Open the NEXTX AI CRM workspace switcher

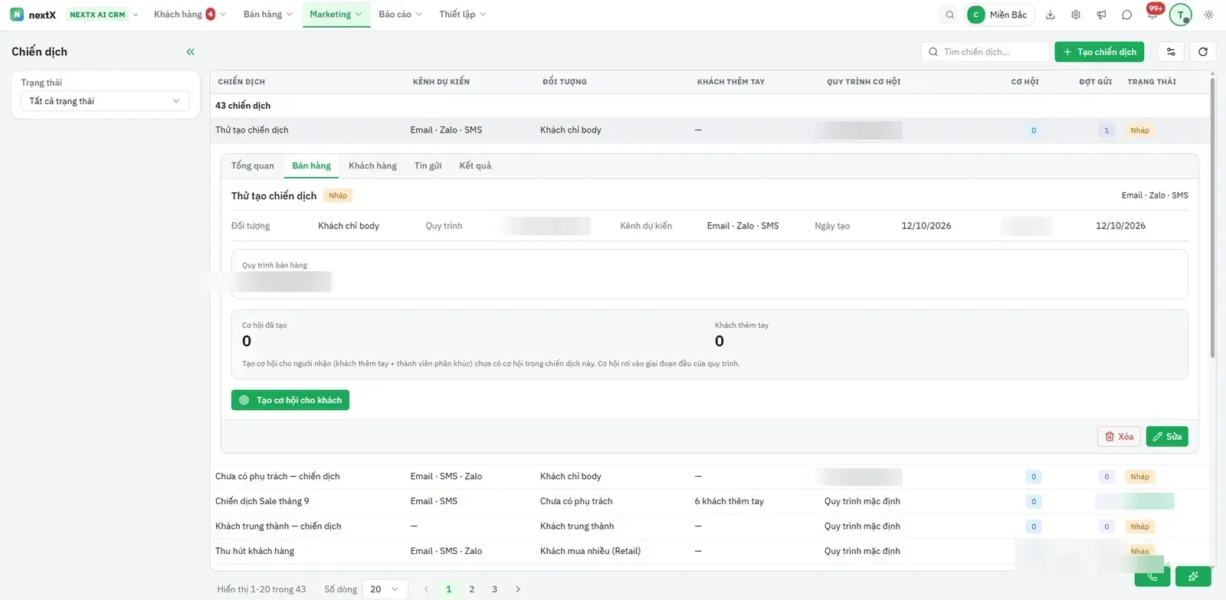pyautogui.click(x=103, y=15)
